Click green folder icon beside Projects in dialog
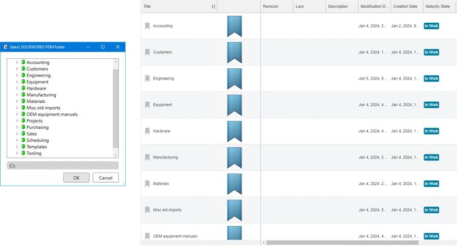The width and height of the screenshot is (457, 246). click(23, 120)
